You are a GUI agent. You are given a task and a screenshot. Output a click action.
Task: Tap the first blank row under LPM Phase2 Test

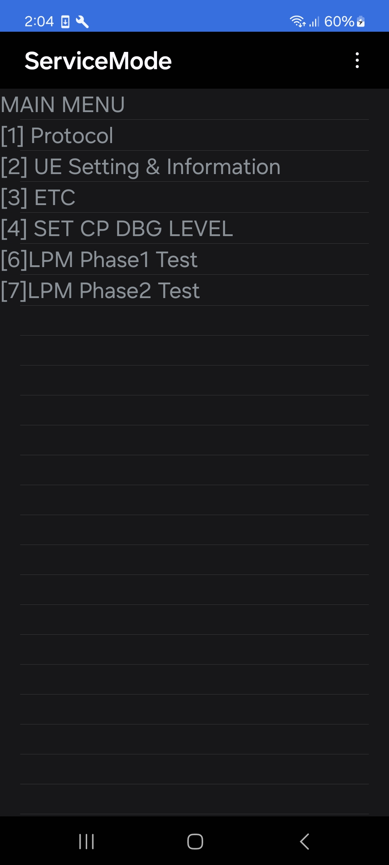[194, 321]
